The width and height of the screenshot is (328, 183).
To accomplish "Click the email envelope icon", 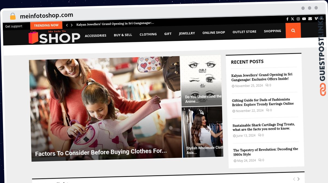I will point(310,19).
